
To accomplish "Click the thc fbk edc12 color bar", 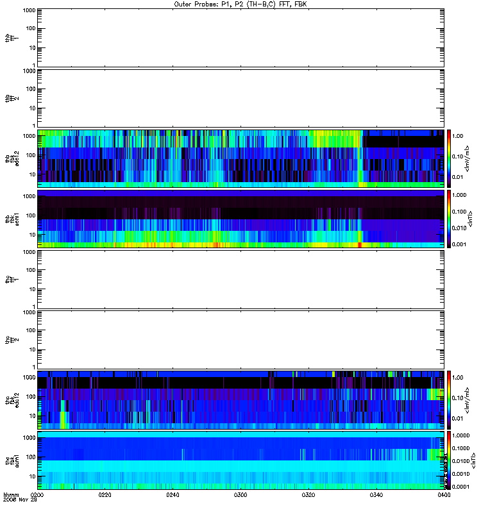I will pyautogui.click(x=449, y=399).
